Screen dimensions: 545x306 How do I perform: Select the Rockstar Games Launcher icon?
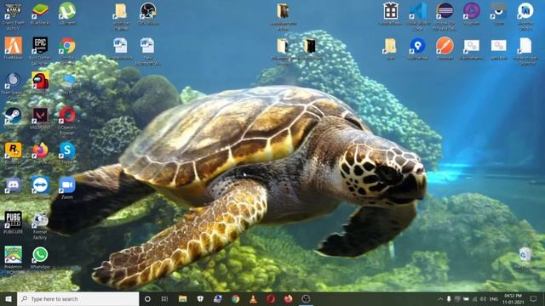pyautogui.click(x=14, y=156)
